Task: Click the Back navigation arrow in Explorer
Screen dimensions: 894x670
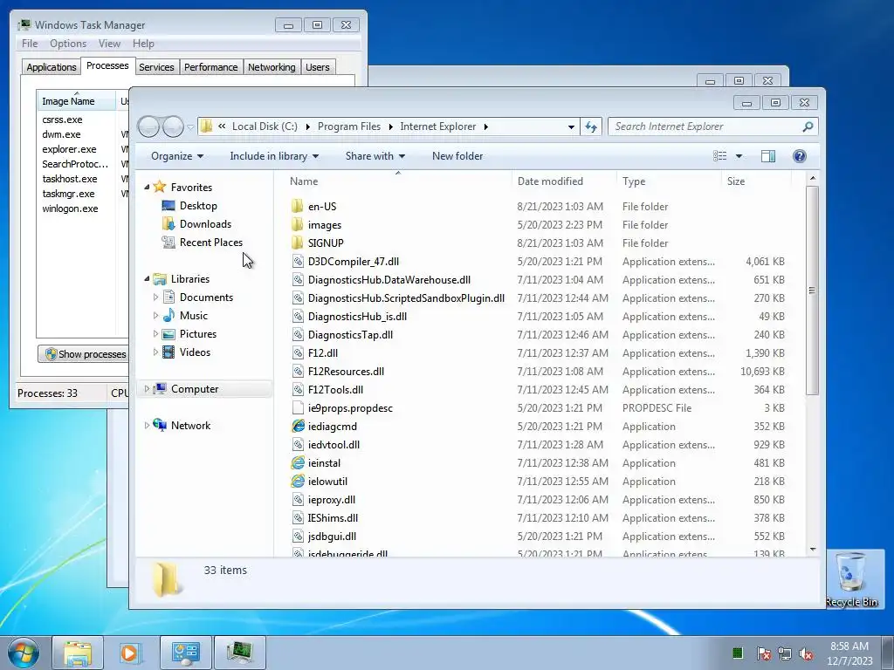Action: 148,126
